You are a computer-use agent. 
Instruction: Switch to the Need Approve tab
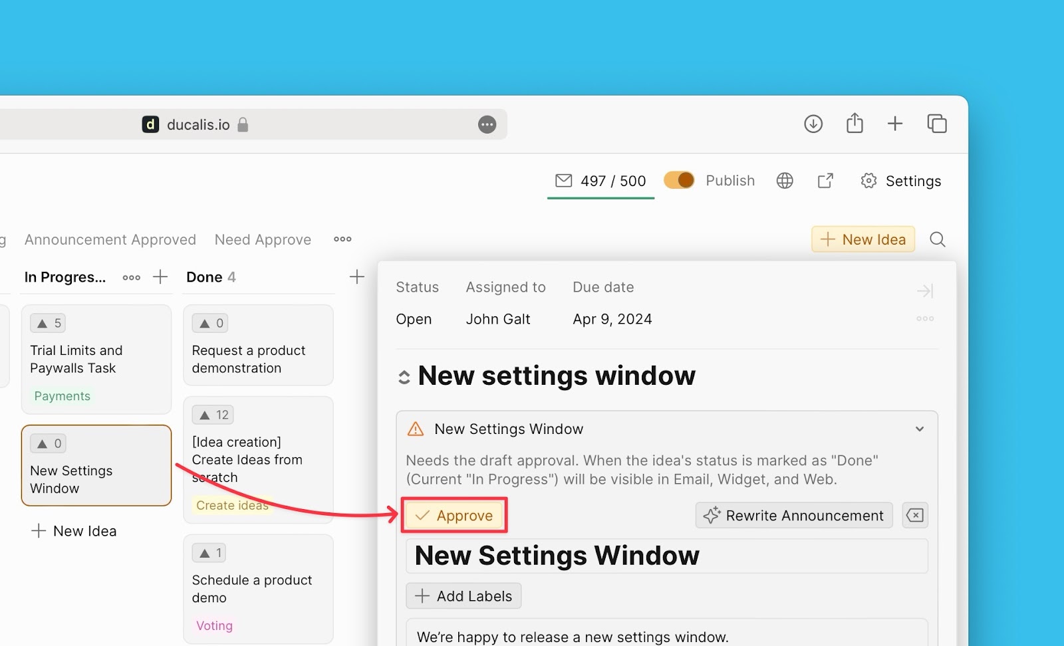pyautogui.click(x=263, y=240)
